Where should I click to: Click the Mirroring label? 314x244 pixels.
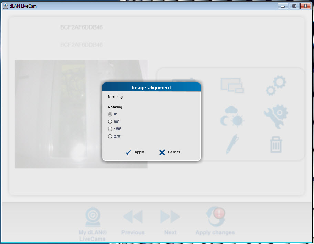tap(115, 97)
